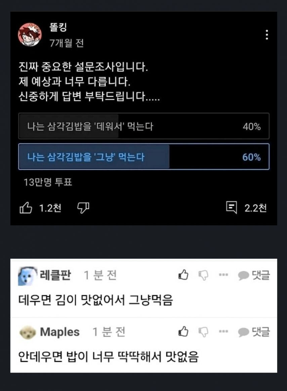
Task: Reply to Maples via 댓글 button
Action: click(x=254, y=332)
